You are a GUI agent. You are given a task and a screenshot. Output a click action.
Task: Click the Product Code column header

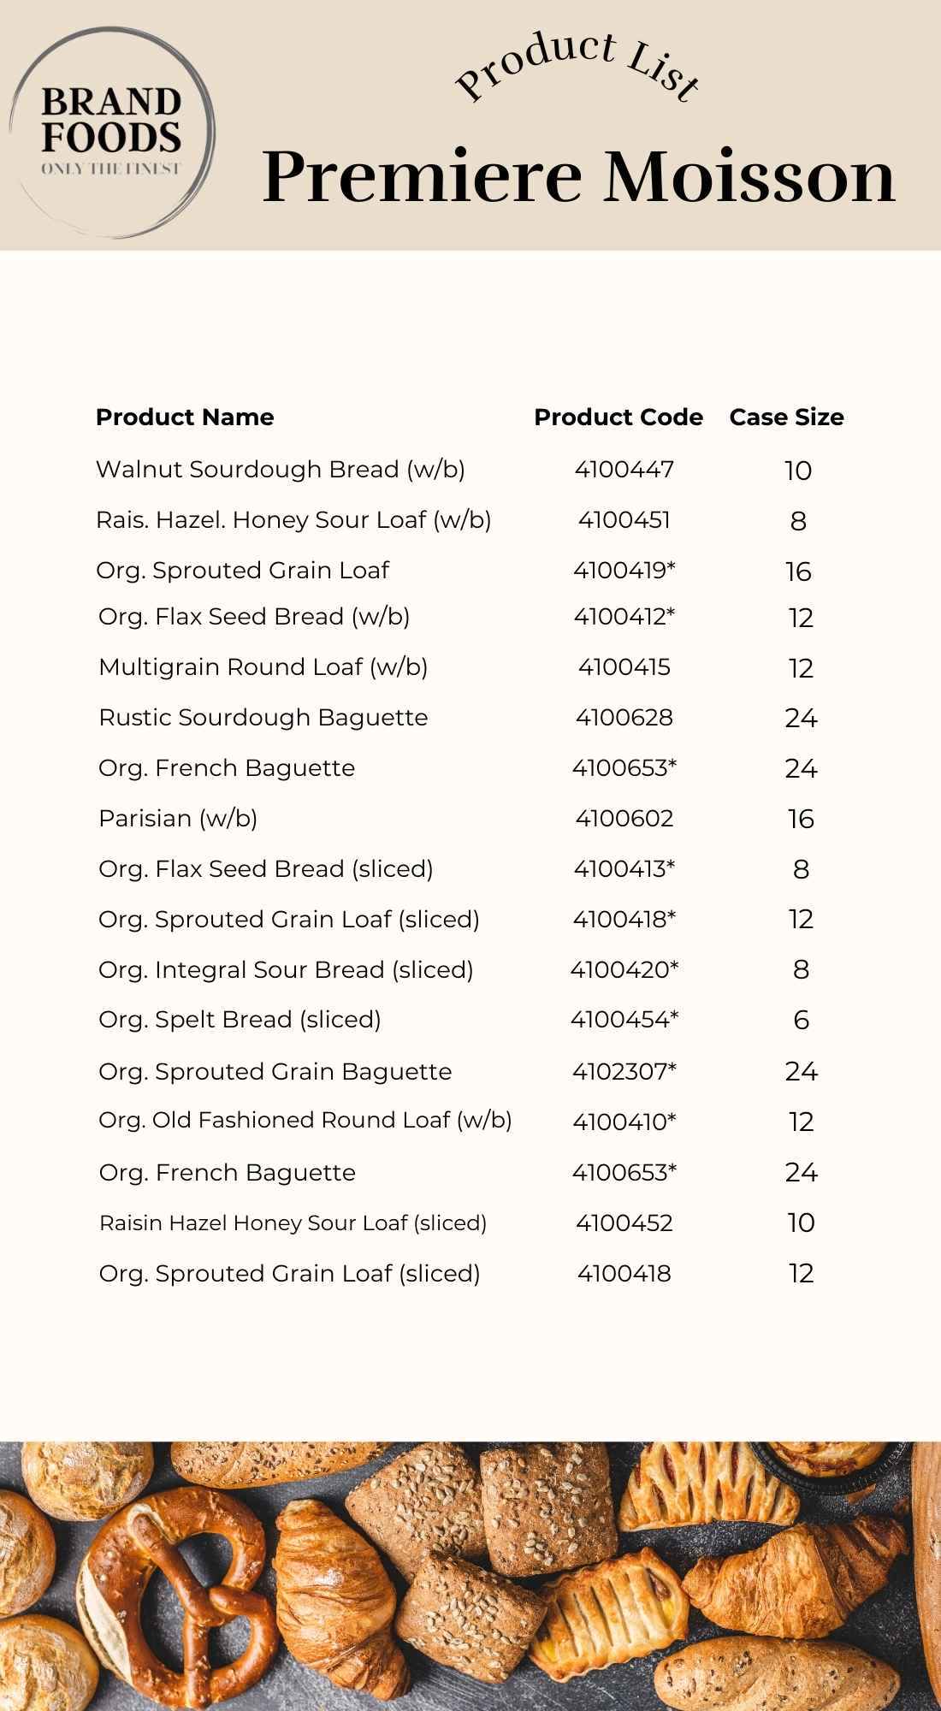pyautogui.click(x=618, y=417)
